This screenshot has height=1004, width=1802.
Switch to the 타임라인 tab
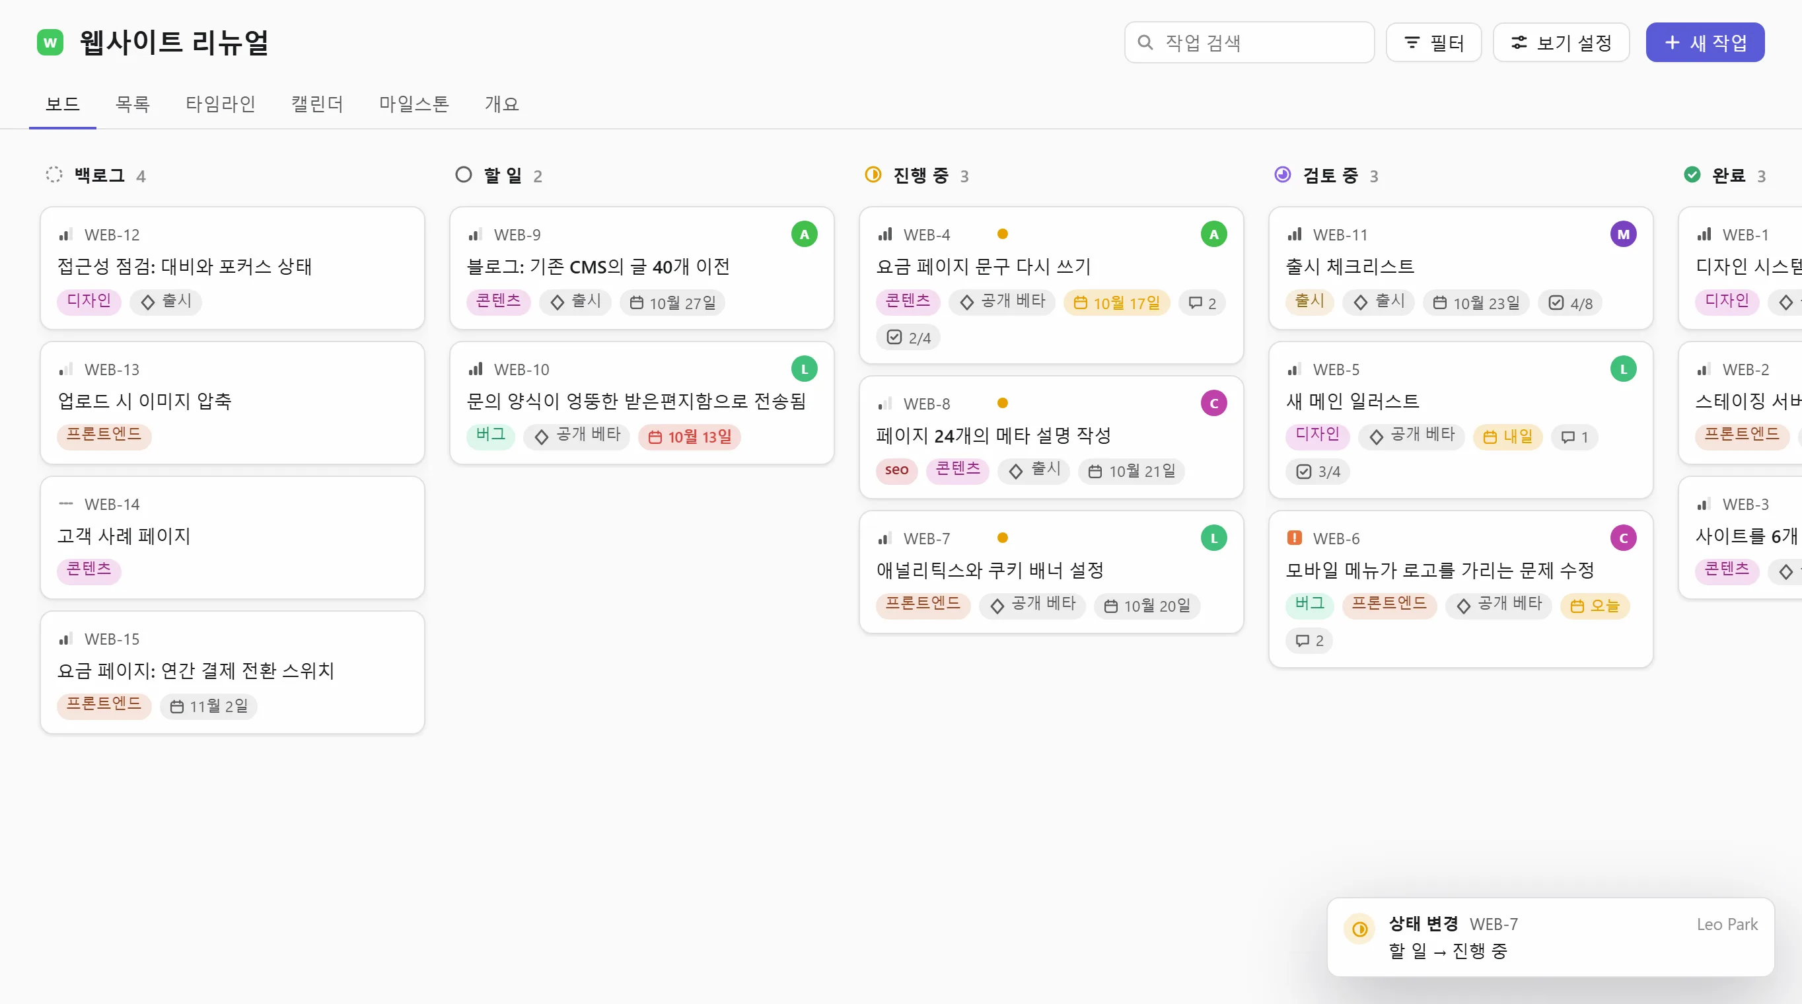[221, 104]
